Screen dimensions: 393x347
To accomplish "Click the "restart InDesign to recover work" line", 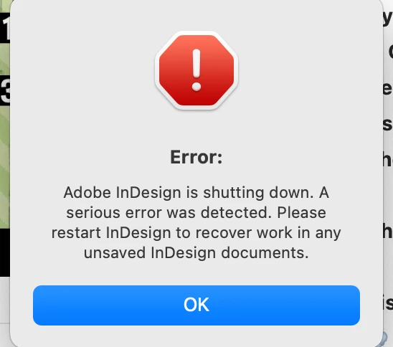I will [196, 233].
